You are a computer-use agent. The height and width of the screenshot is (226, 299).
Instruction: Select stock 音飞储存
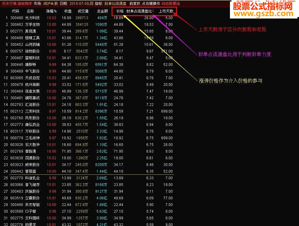tap(33, 185)
